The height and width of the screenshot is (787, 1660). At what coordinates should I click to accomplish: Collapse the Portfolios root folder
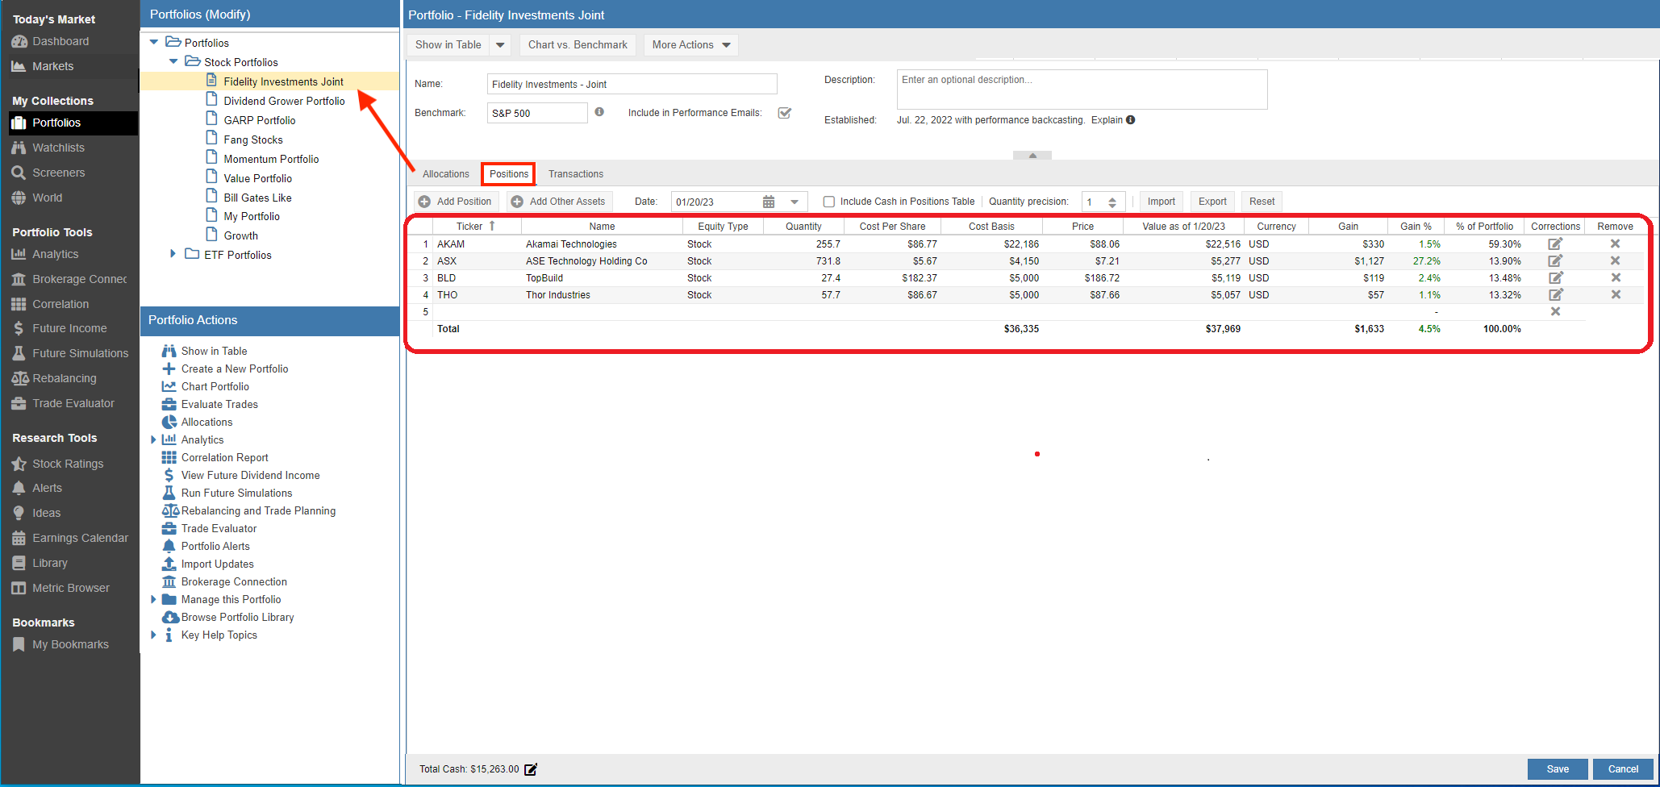[153, 42]
